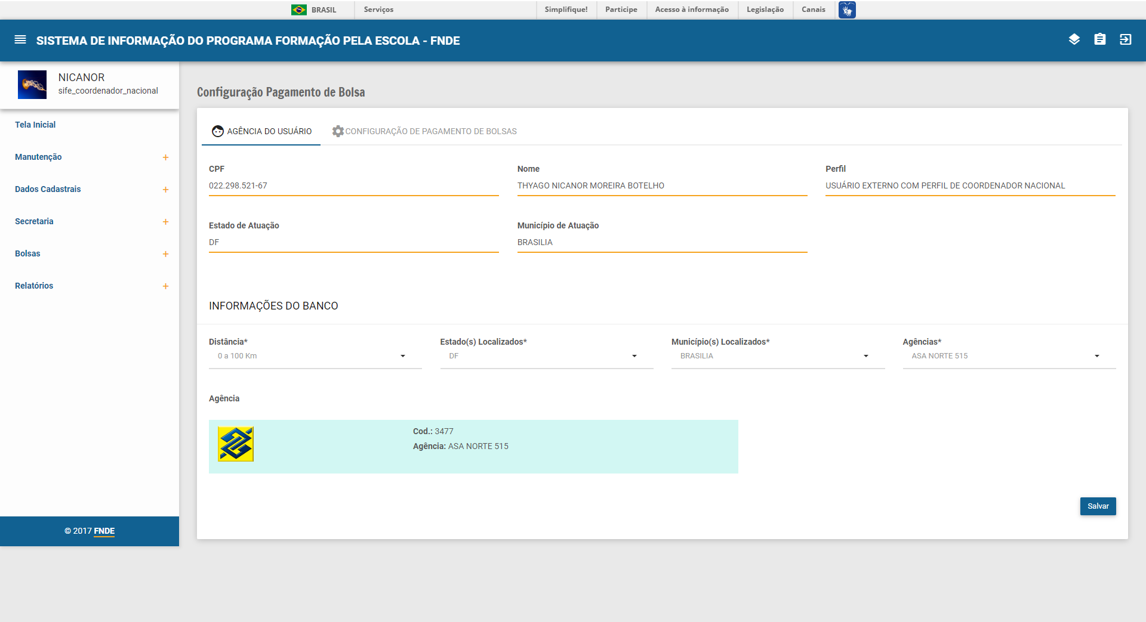
Task: Click the CPF input field
Action: [353, 186]
